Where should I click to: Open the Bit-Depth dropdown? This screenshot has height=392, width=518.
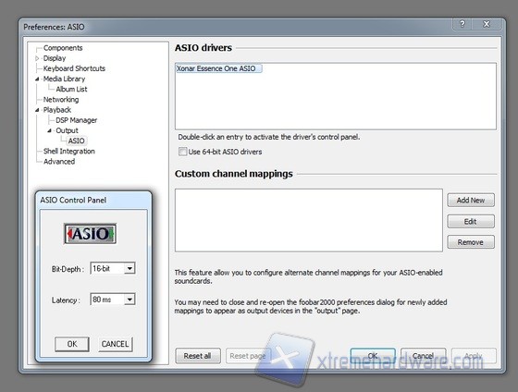point(129,268)
